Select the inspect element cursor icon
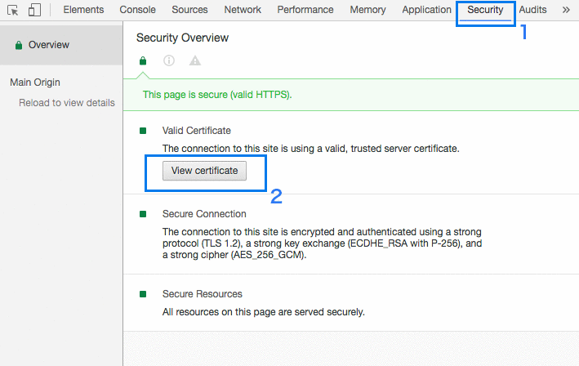The image size is (579, 366). pyautogui.click(x=13, y=11)
